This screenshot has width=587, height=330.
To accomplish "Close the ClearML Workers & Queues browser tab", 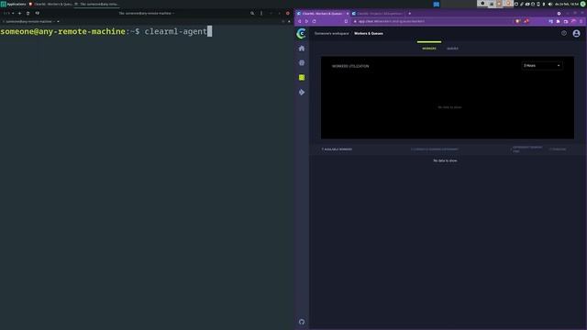I will click(348, 14).
